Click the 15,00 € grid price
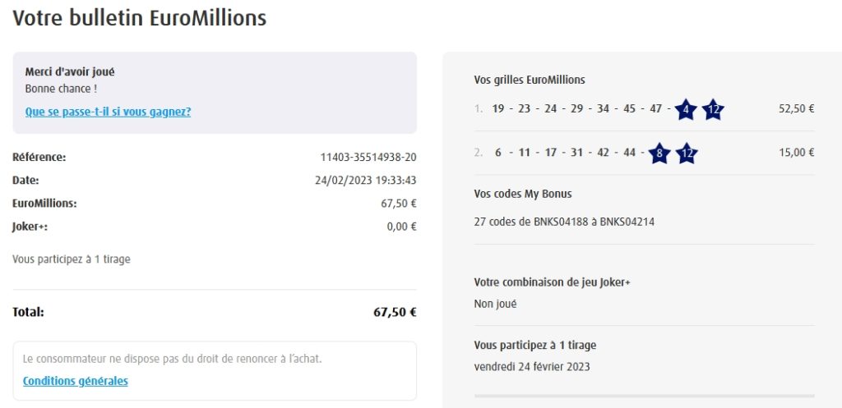Image resolution: width=842 pixels, height=408 pixels. (x=796, y=152)
